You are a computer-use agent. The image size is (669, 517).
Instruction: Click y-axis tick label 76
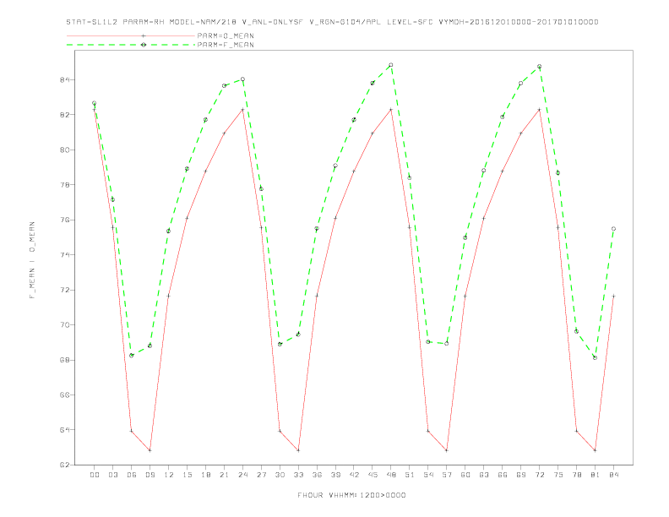pyautogui.click(x=64, y=220)
